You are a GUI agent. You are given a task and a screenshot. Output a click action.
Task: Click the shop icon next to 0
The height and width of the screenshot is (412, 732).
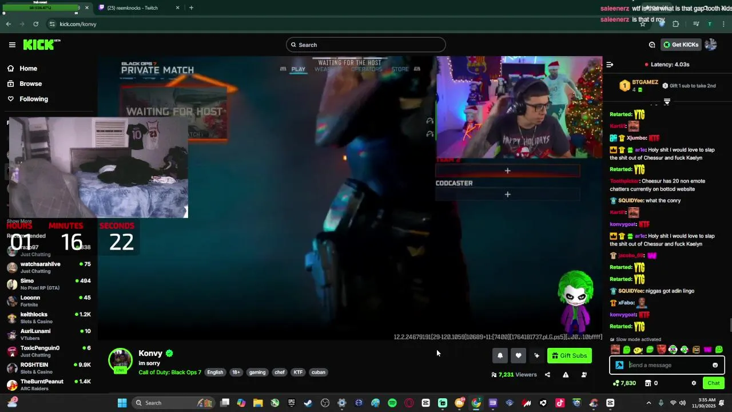click(x=648, y=383)
